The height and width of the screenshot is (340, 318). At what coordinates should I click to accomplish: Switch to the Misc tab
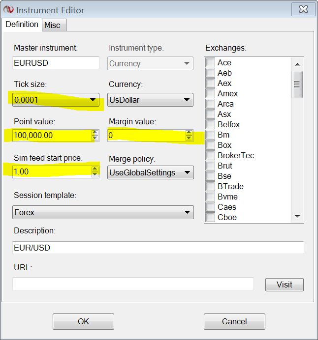tap(52, 25)
